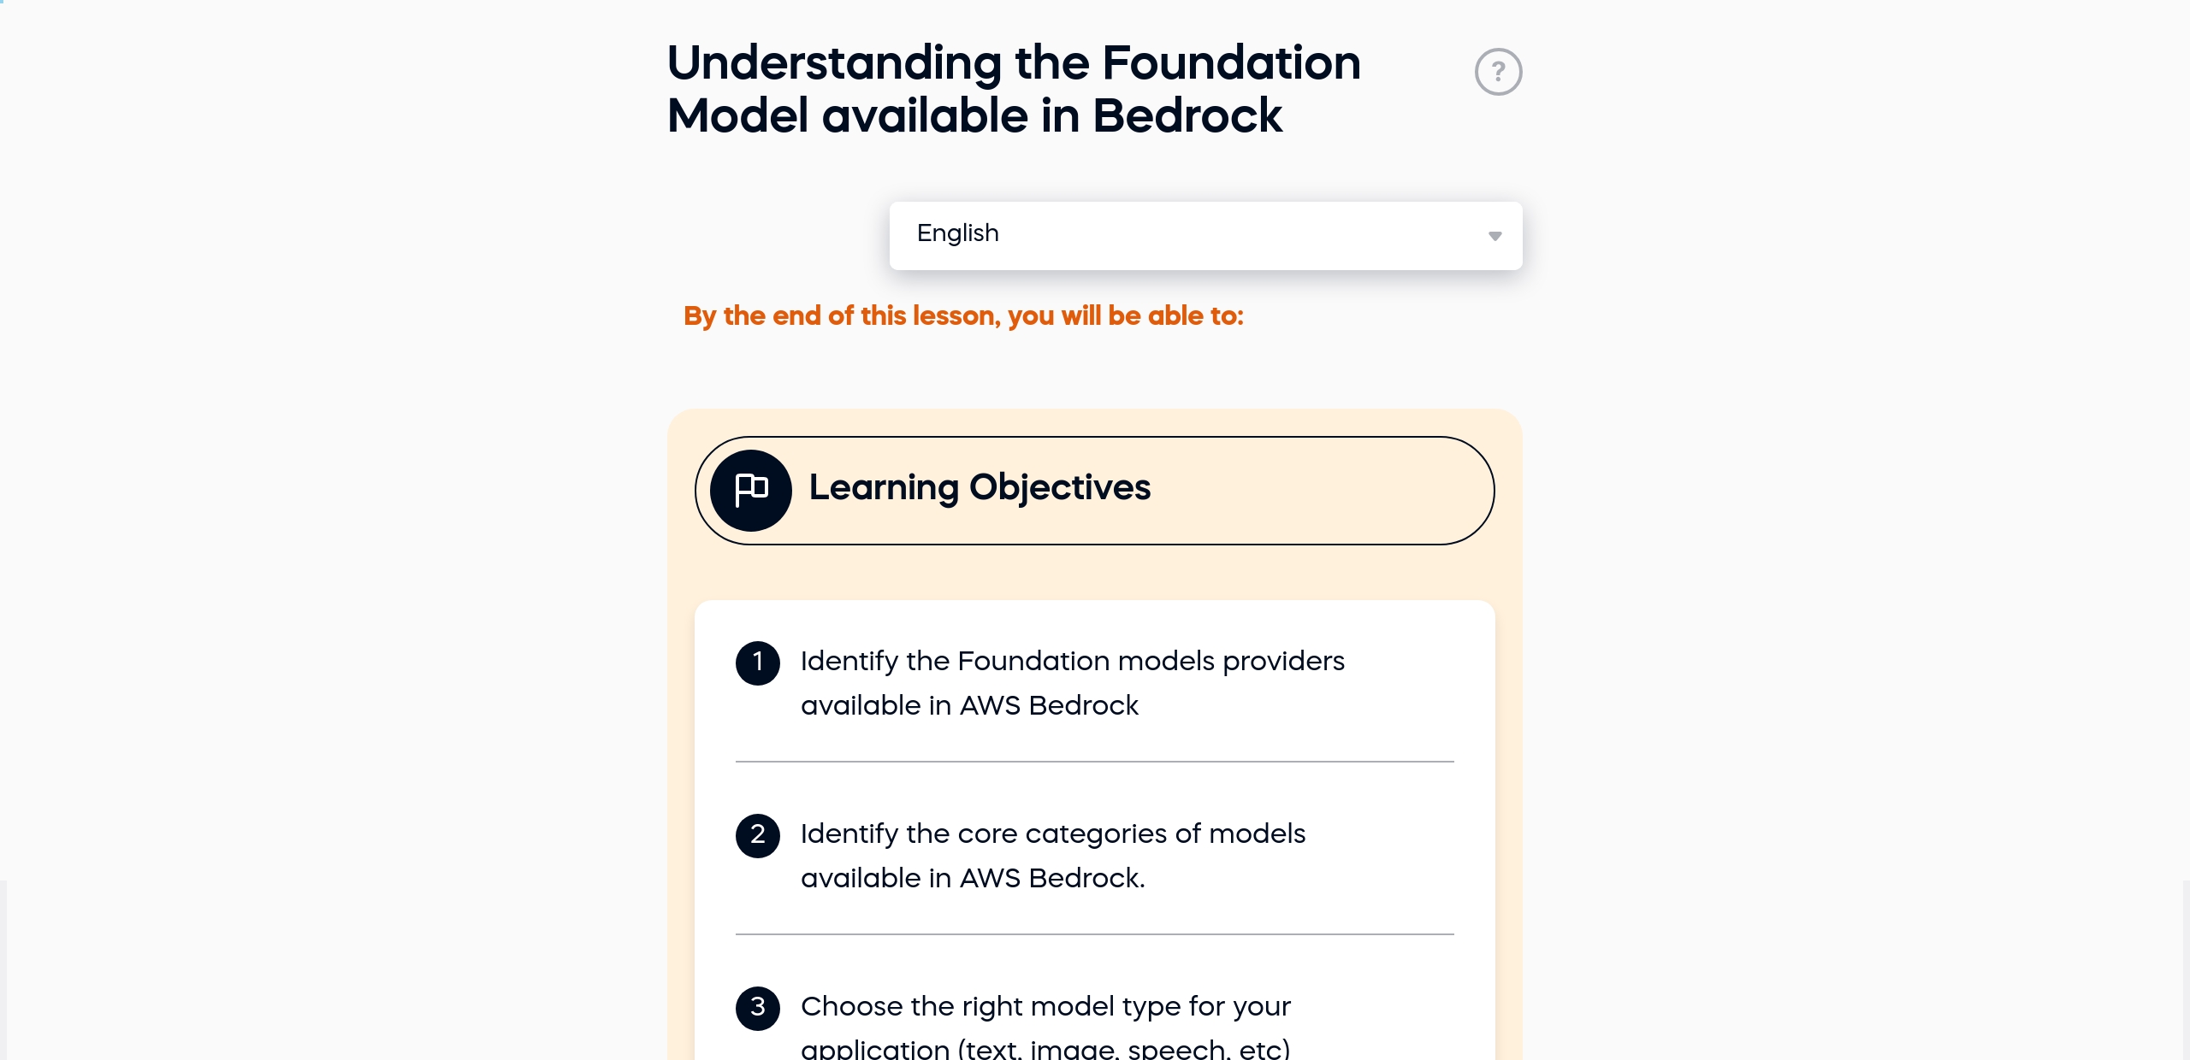Click the chevron arrow on language selector
2190x1060 pixels.
tap(1495, 237)
